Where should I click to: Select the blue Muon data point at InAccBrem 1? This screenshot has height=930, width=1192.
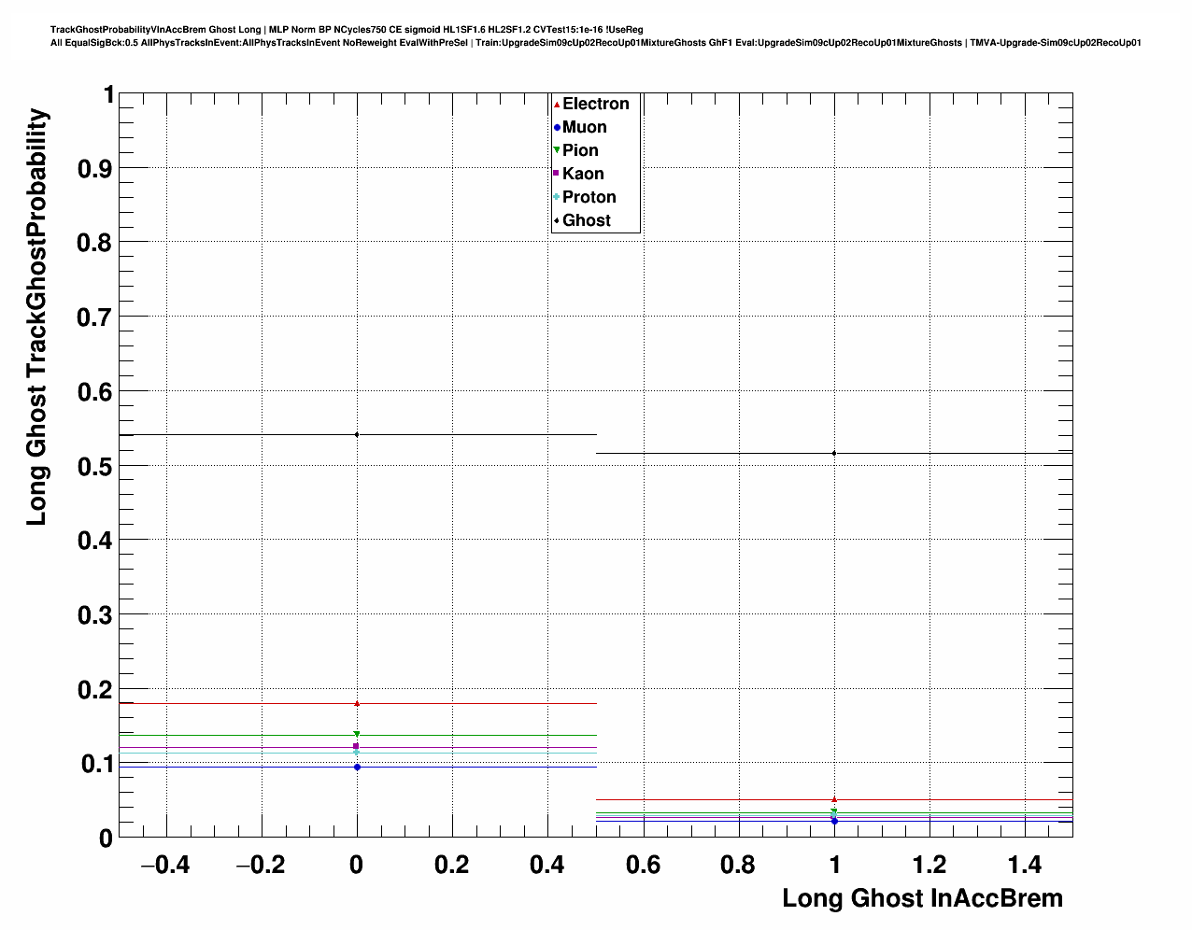coord(834,821)
